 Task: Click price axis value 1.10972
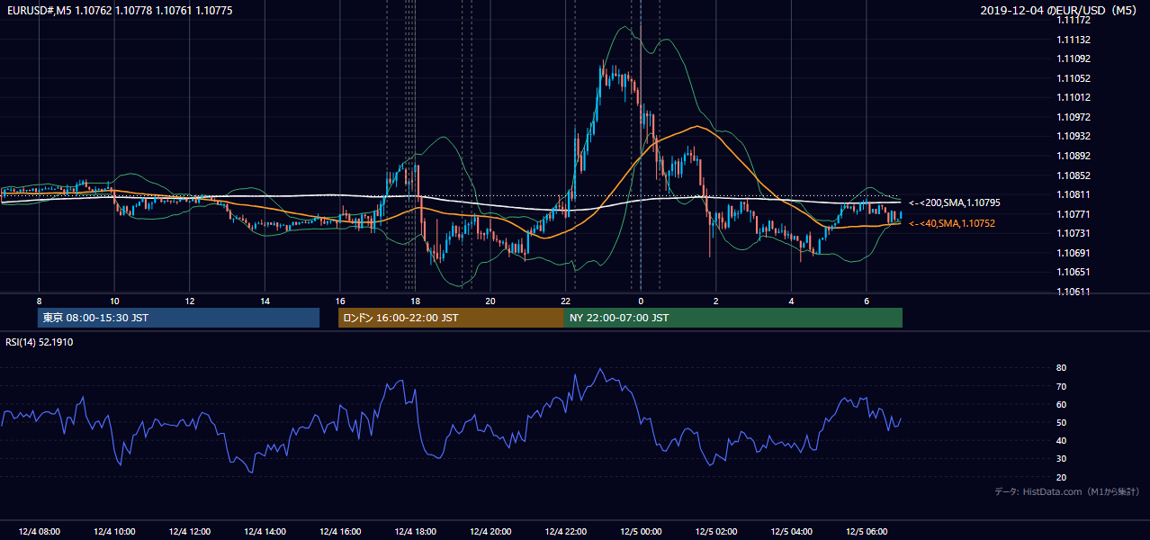[x=1074, y=118]
